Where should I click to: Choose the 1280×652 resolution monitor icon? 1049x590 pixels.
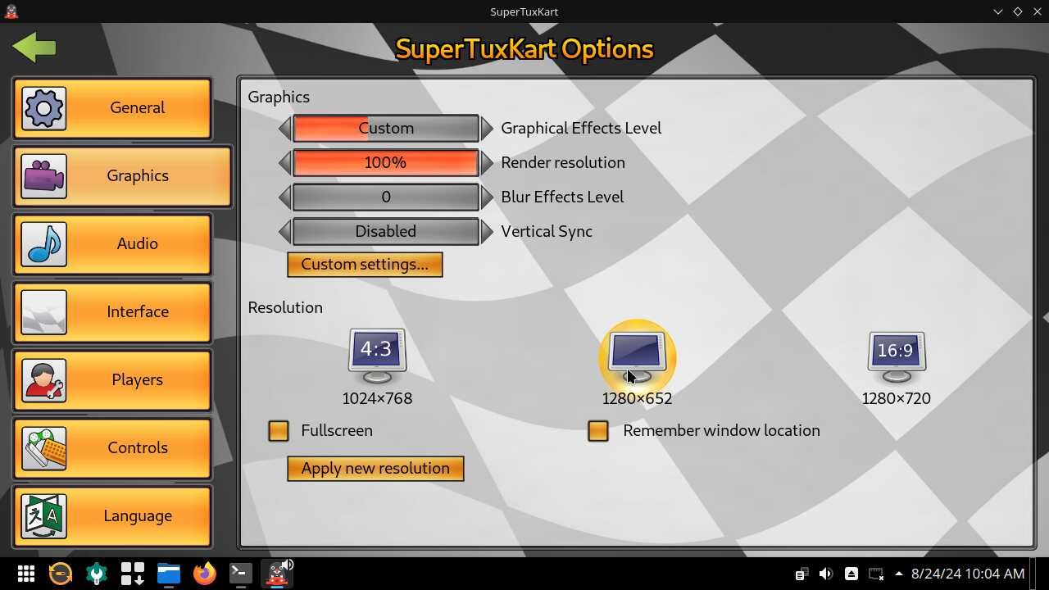637,356
